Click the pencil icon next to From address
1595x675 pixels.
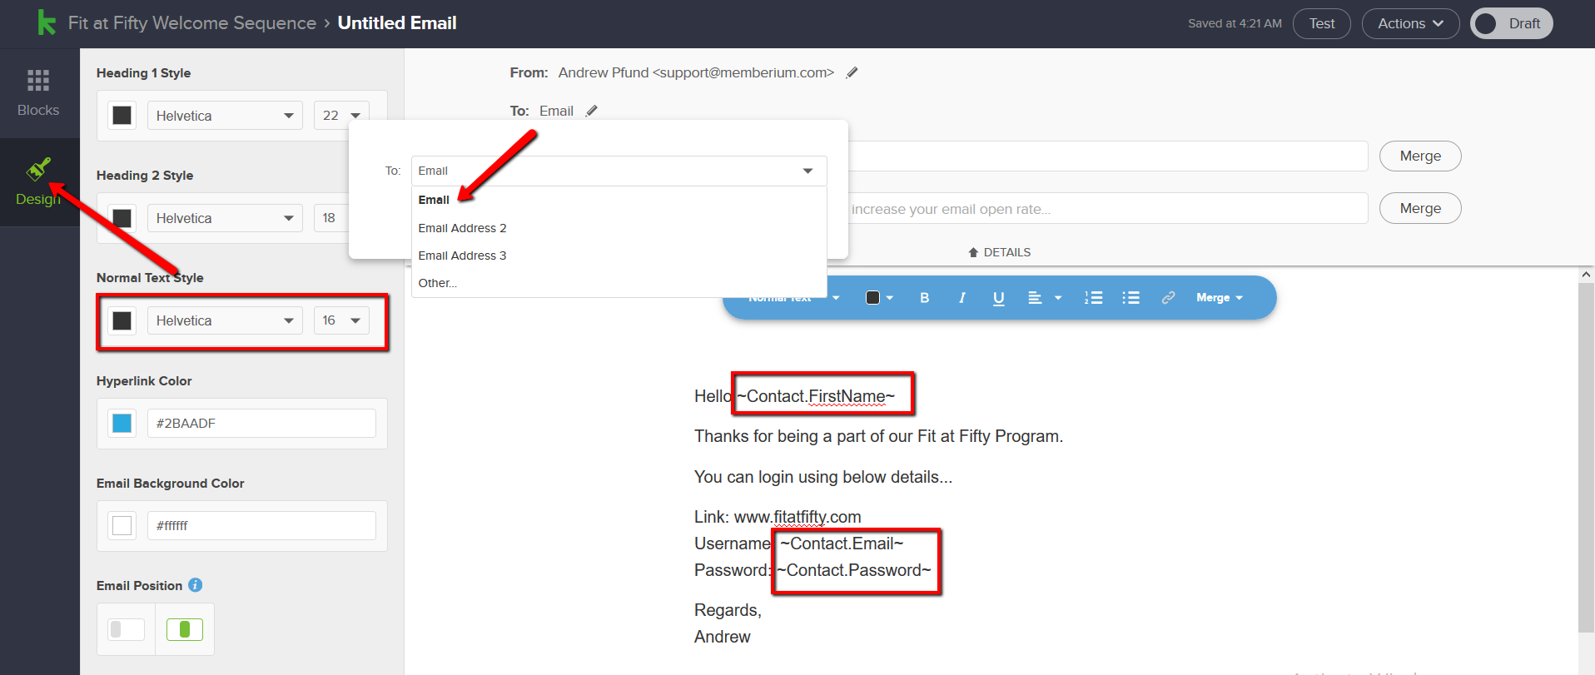pos(852,73)
